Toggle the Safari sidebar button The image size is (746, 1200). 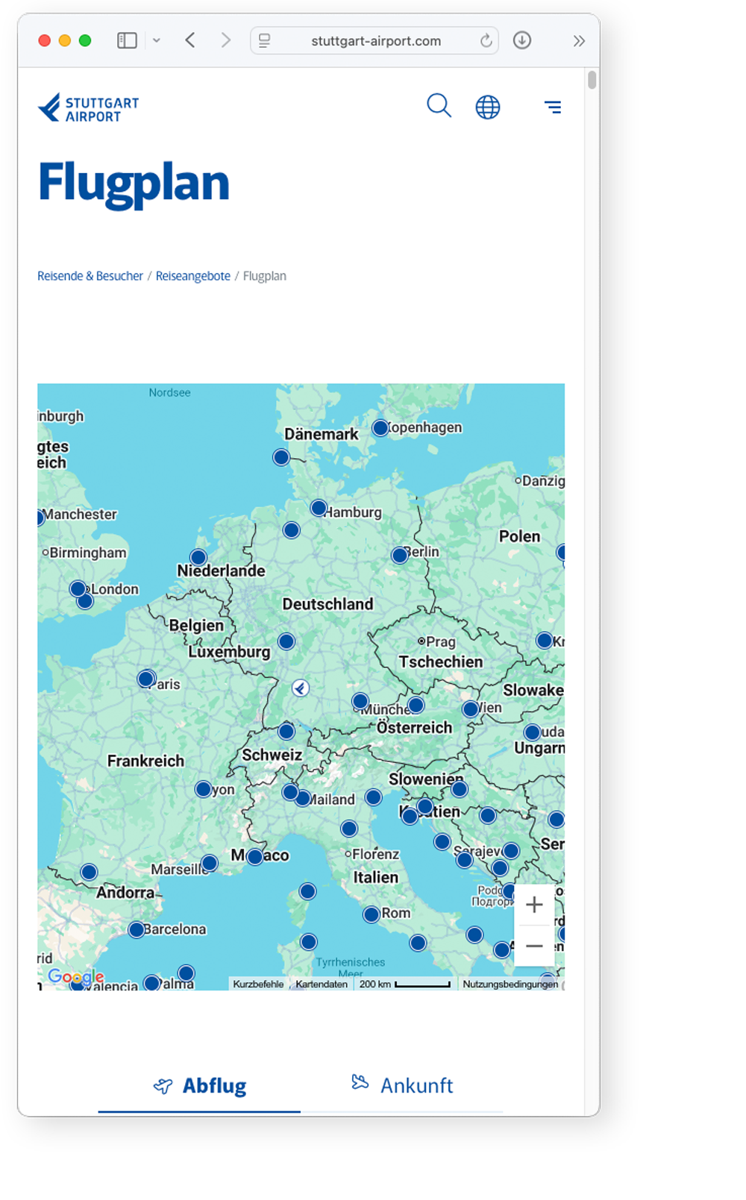(x=127, y=40)
